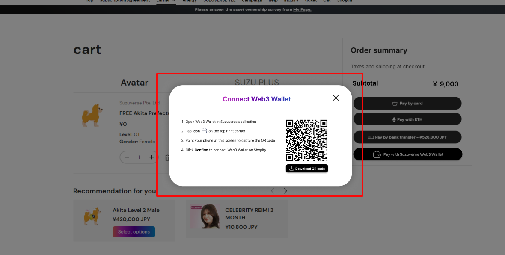
Task: Open the Akita dog avatar thumbnail
Action: click(92, 115)
